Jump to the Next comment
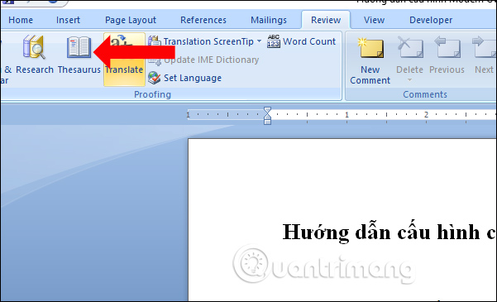 click(484, 55)
